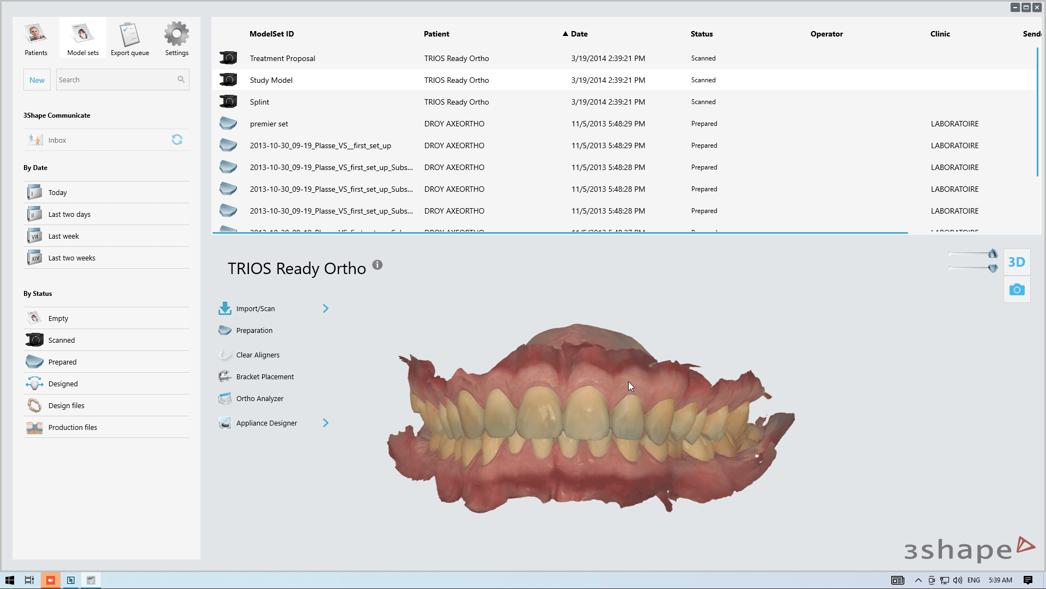Launch the Ortho Analyzer module
The image size is (1046, 589).
[x=259, y=399]
